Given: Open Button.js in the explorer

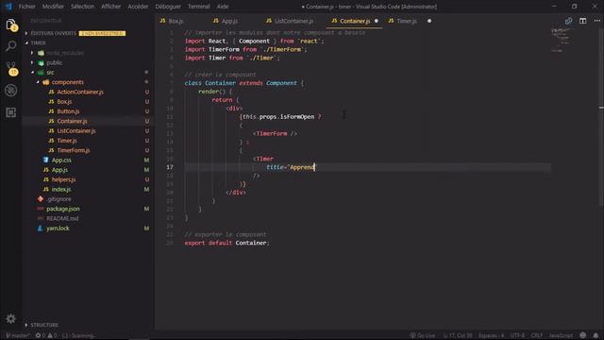Looking at the screenshot, I should click(x=68, y=111).
